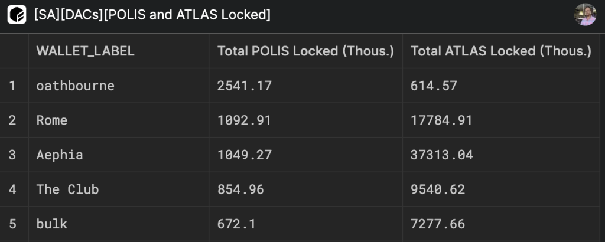Open the user profile avatar
The height and width of the screenshot is (242, 605).
pyautogui.click(x=585, y=15)
